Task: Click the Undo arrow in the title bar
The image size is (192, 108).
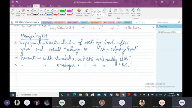Action: (x=17, y=2)
